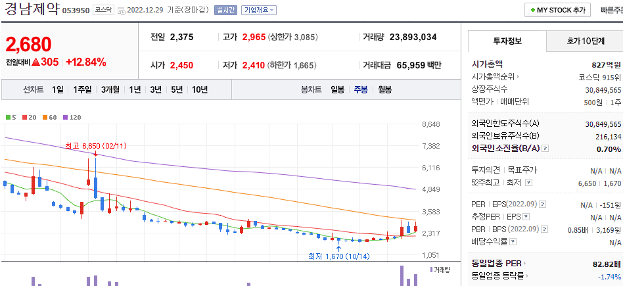Click chart axis value 8,648

(431, 124)
